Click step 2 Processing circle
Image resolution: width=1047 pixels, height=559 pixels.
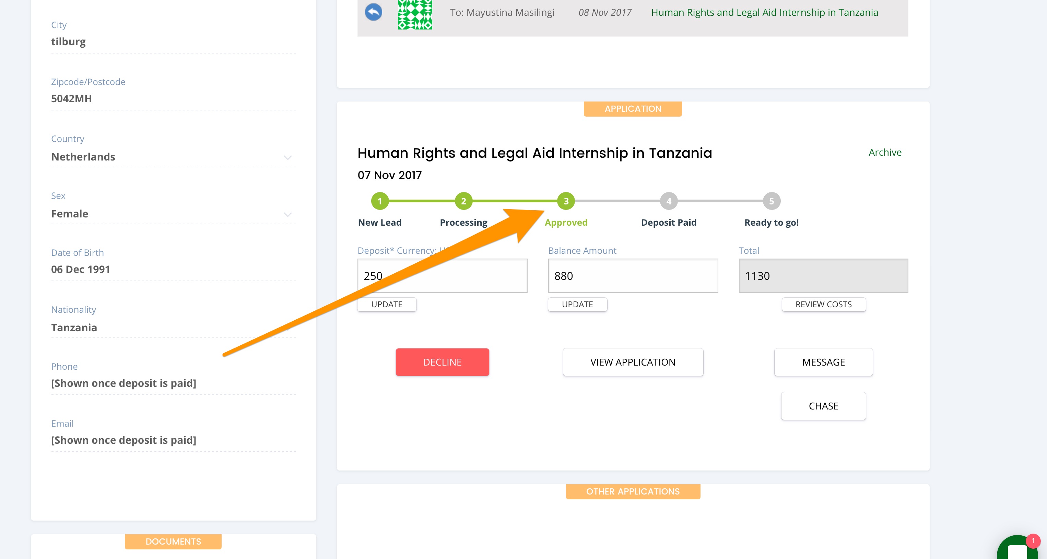(463, 201)
